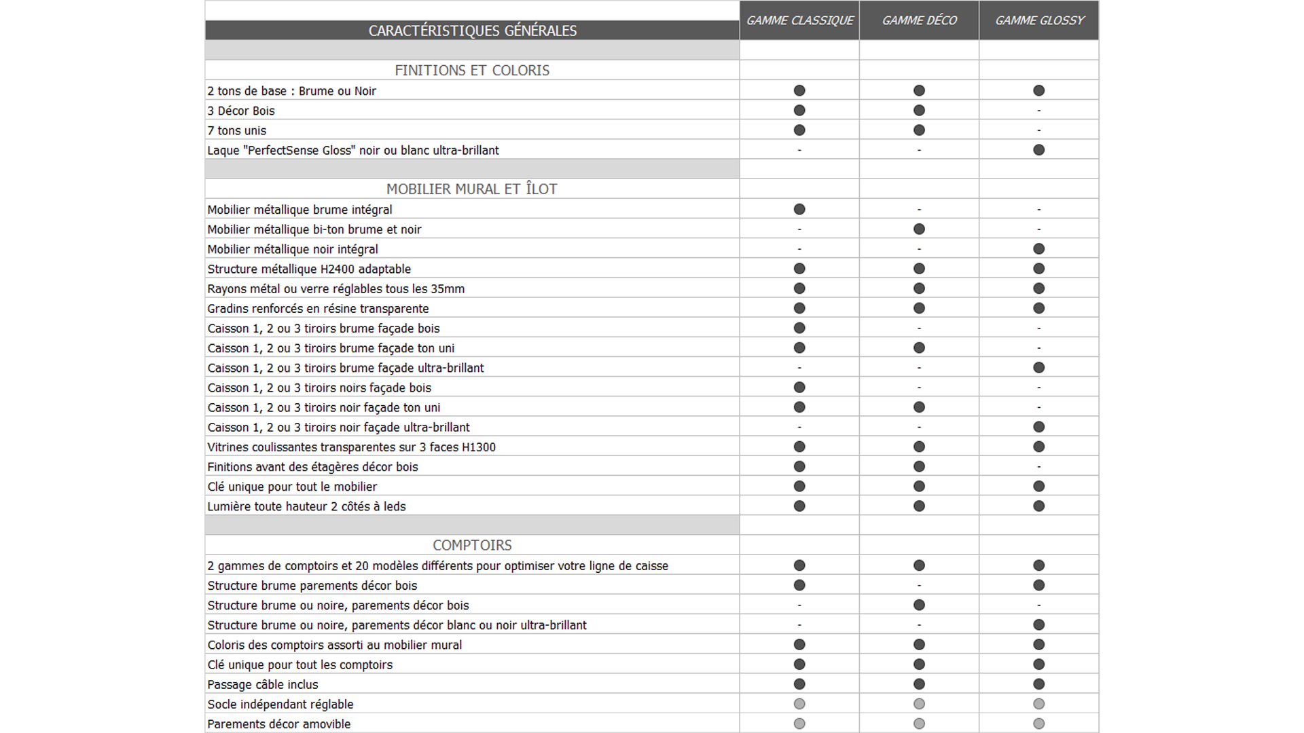The image size is (1304, 733).
Task: Click 'Caisson tiroirs brume façade ton uni'
Action: pyautogui.click(x=331, y=348)
